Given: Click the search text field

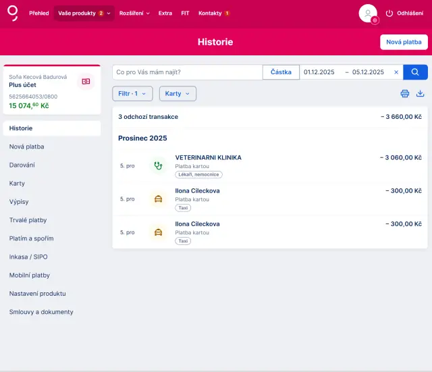Looking at the screenshot, I should [187, 72].
